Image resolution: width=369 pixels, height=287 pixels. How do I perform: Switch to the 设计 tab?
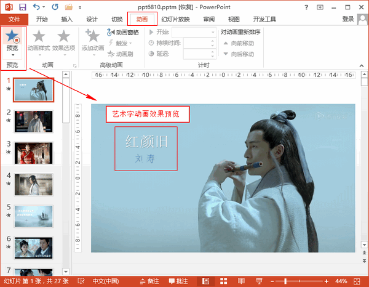coord(92,19)
